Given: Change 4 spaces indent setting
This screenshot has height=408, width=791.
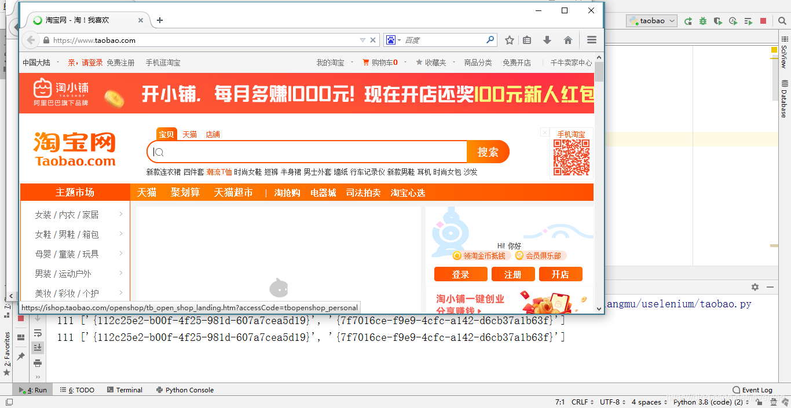Looking at the screenshot, I should (650, 402).
